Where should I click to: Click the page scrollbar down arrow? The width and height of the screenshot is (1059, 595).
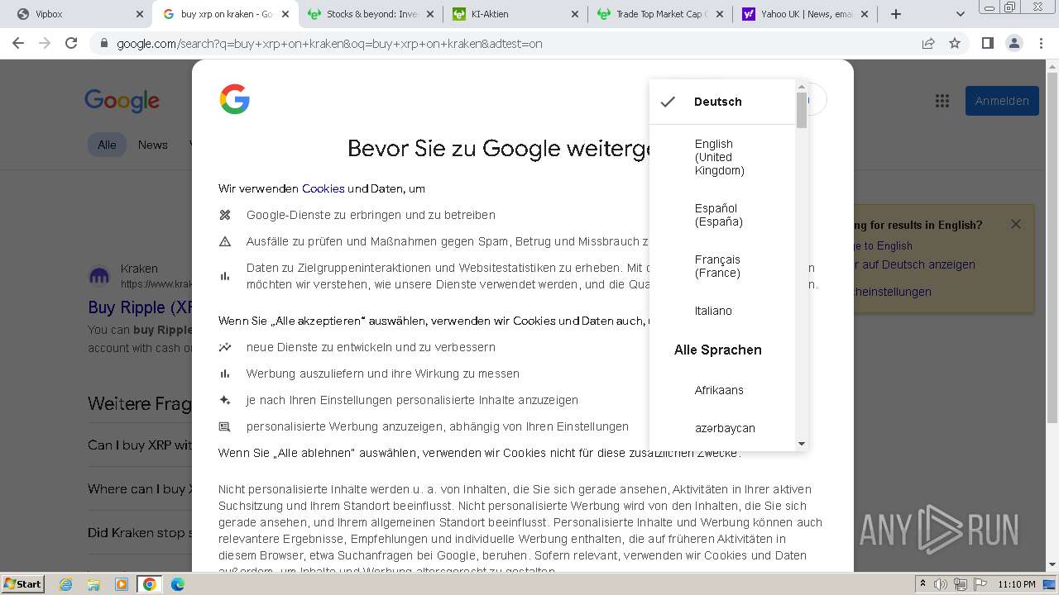1052,565
